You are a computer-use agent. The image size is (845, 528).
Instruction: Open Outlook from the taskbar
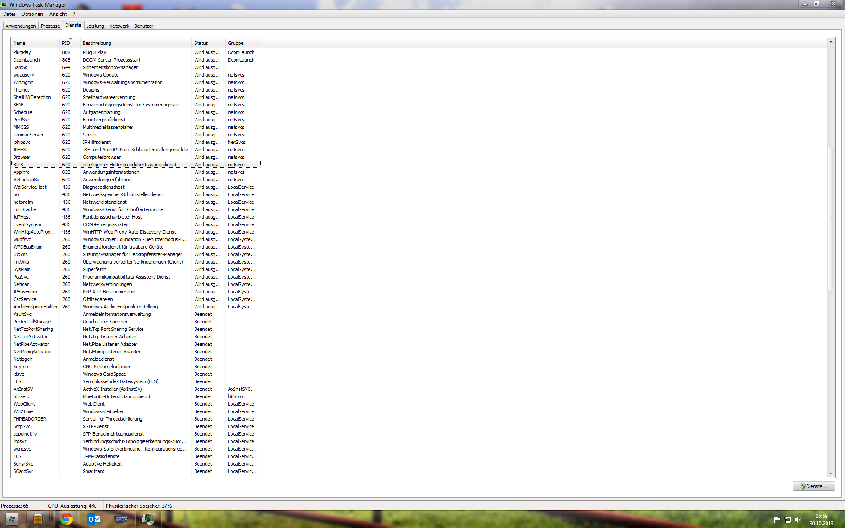(x=94, y=519)
